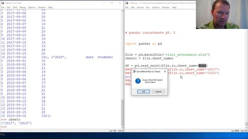Screen dimensions: 248x139
Task: Click the ['2017', '2018'] output line
Action: 16,123
